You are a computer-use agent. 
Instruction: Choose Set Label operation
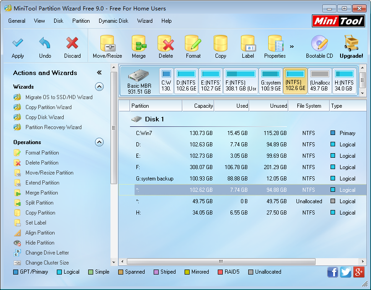[36, 223]
